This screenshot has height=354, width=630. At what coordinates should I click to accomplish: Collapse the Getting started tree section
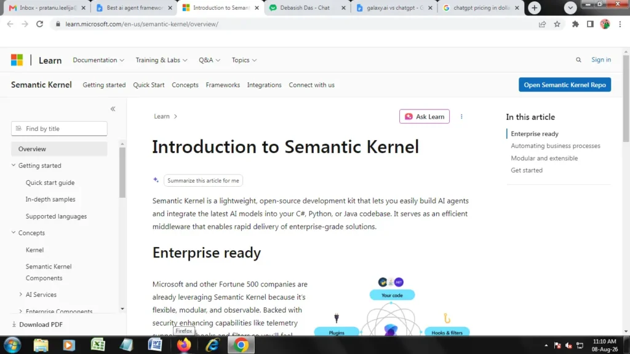(x=14, y=165)
